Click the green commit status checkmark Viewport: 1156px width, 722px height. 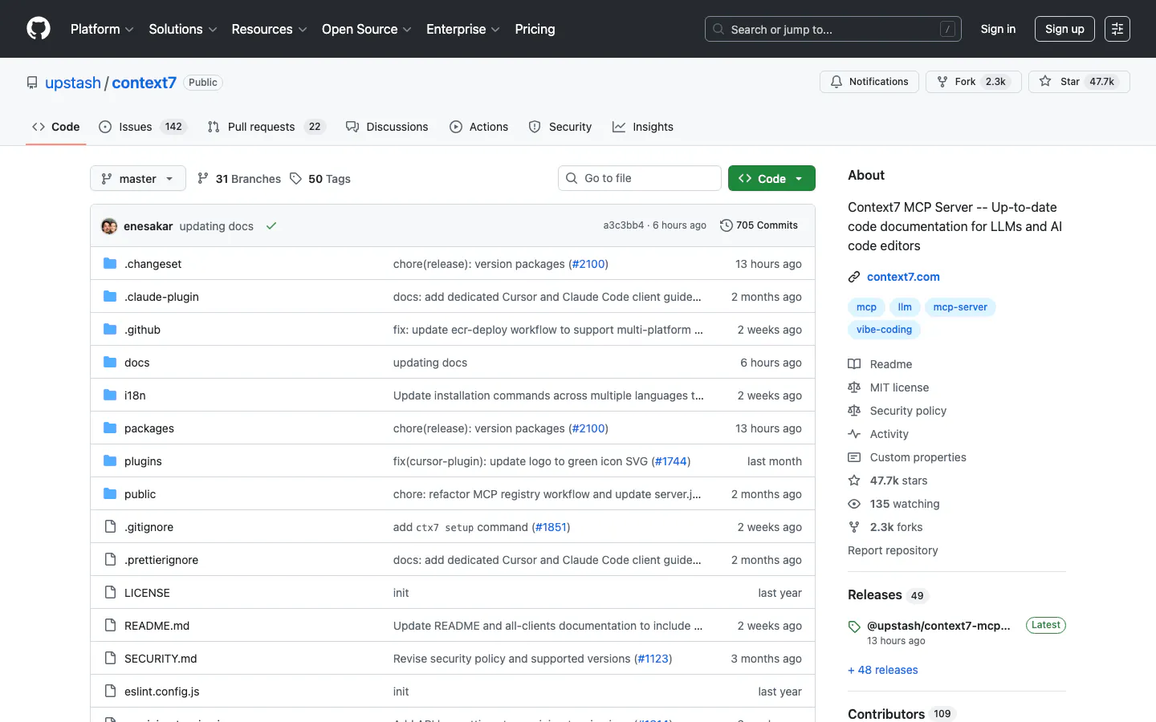coord(271,226)
